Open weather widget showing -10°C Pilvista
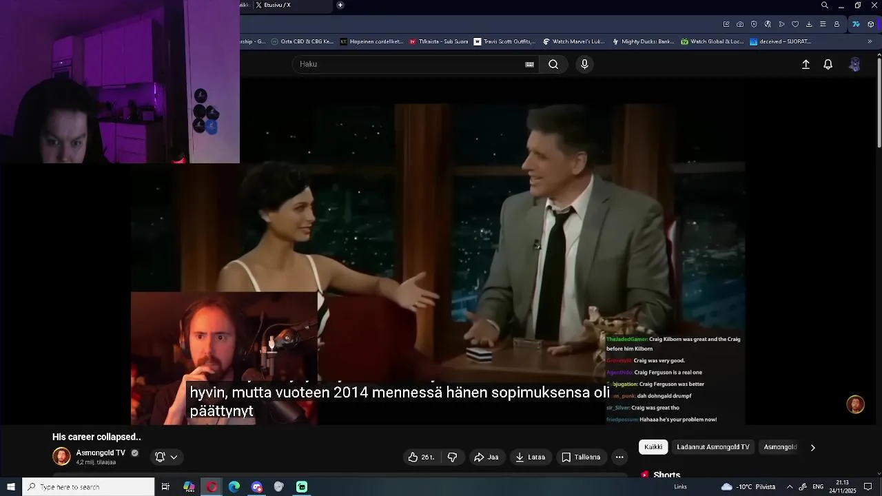The image size is (882, 496). click(x=748, y=487)
